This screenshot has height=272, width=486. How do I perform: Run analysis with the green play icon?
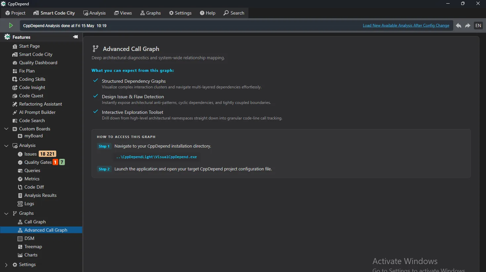click(11, 25)
